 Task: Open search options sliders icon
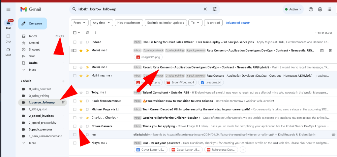click(214, 9)
